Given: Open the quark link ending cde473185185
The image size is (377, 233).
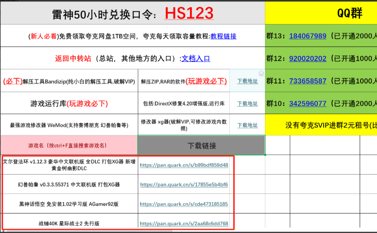Looking at the screenshot, I should pos(184,204).
